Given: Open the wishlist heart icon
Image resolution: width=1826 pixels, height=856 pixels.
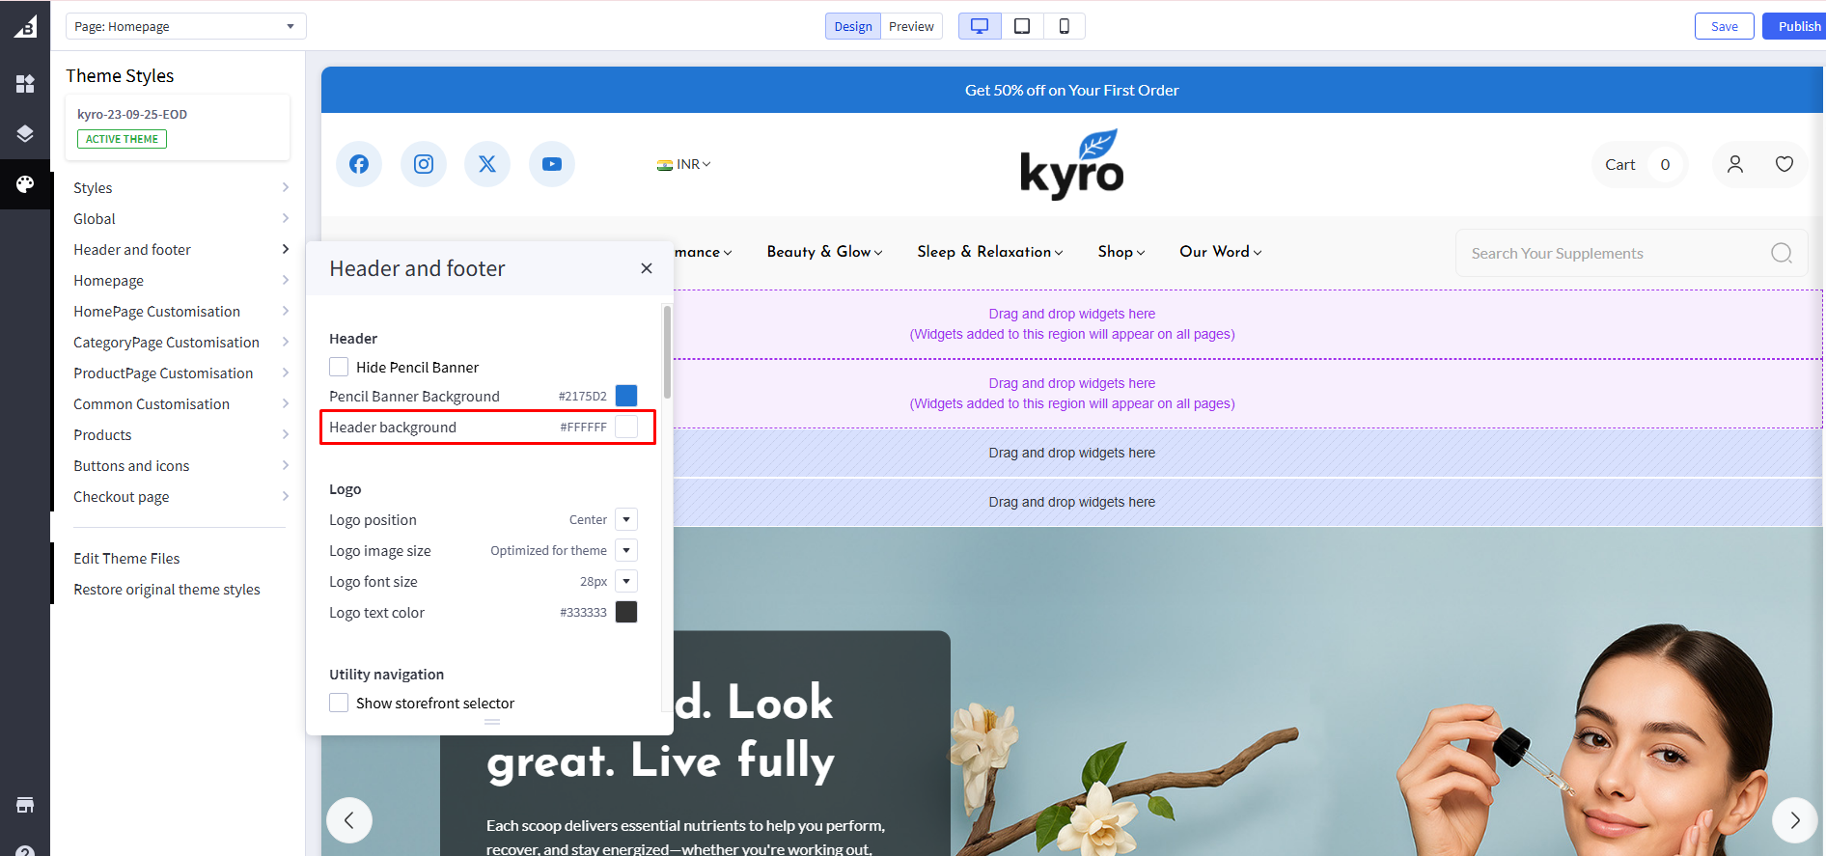Looking at the screenshot, I should tap(1784, 164).
